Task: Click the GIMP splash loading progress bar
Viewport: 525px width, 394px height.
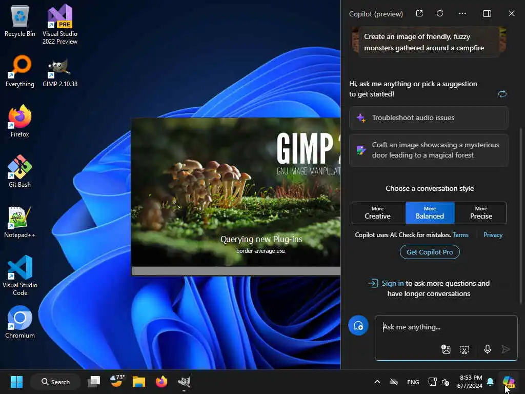Action: point(236,271)
